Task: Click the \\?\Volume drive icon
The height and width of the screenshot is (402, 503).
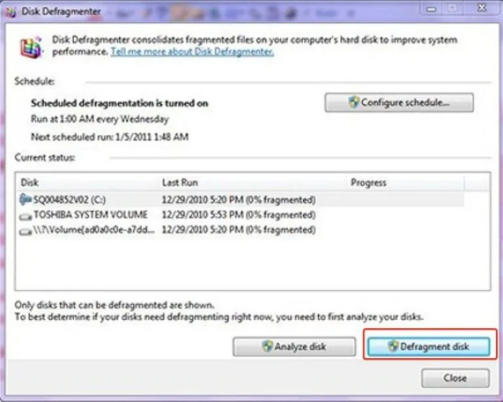Action: [x=26, y=232]
